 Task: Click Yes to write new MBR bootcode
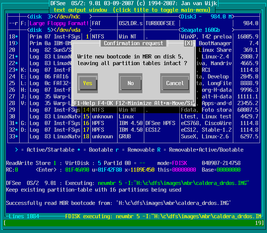(88, 83)
